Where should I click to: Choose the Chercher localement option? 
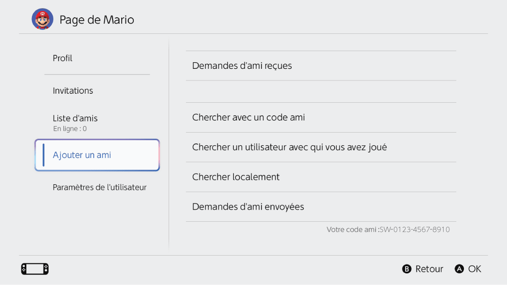[236, 177]
